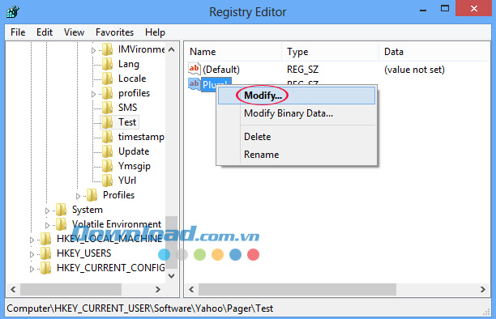Click the Test folder icon

108,122
